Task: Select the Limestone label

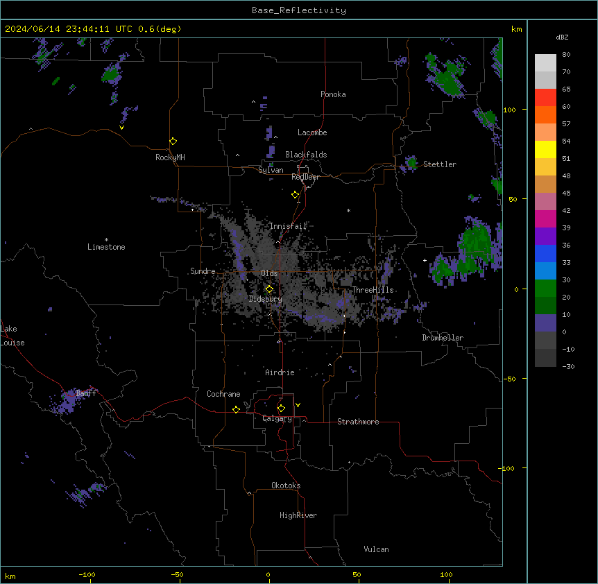Action: [106, 247]
